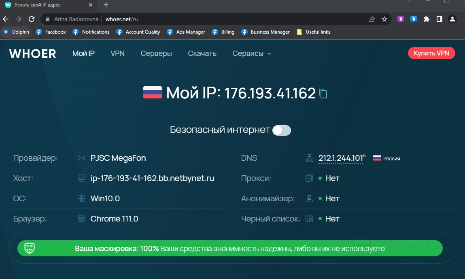
Task: Click Нет value in Анонимайзер row
Action: [x=332, y=198]
